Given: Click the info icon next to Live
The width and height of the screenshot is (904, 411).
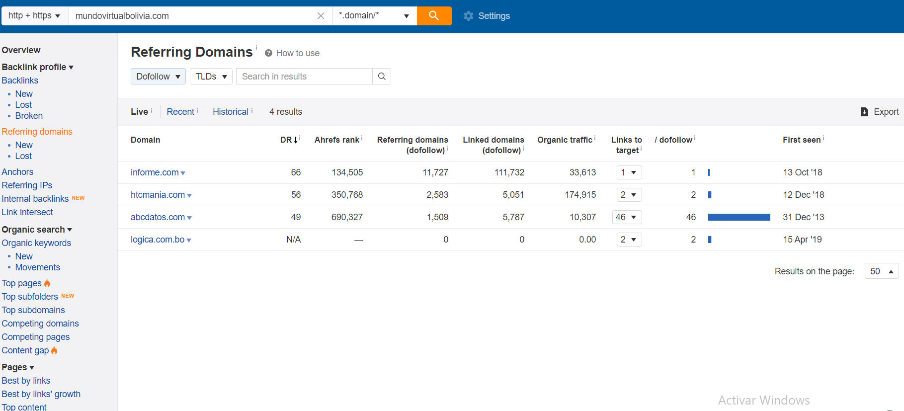Looking at the screenshot, I should tap(152, 110).
